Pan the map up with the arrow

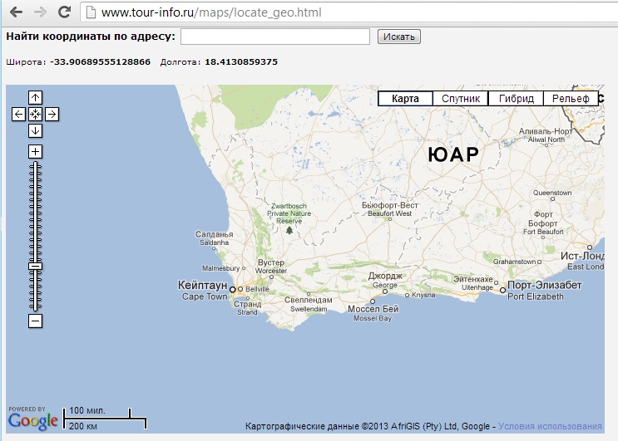36,97
